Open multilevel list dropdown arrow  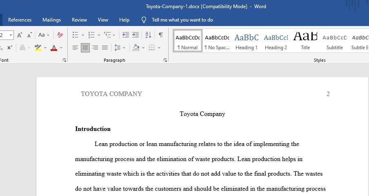[114, 35]
